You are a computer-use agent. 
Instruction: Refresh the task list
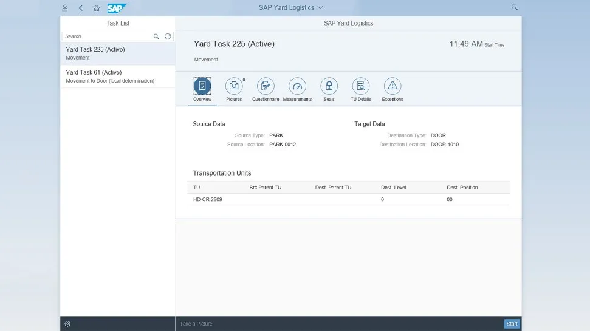tap(168, 36)
